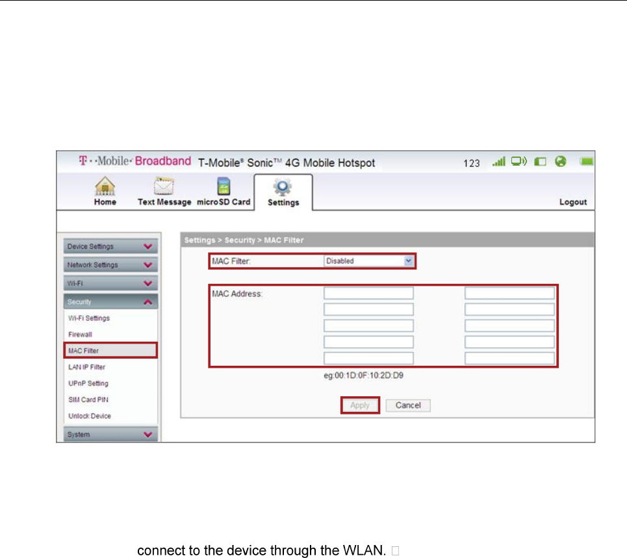
Task: Open the Firewall page
Action: 80,335
